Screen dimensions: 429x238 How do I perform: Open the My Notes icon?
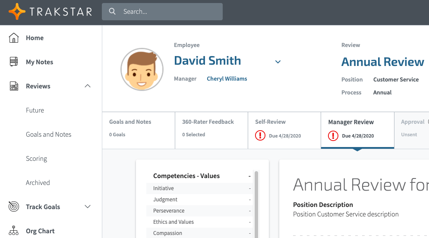(x=14, y=62)
